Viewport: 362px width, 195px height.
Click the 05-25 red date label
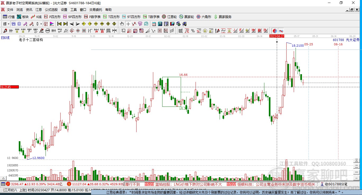click(x=309, y=44)
